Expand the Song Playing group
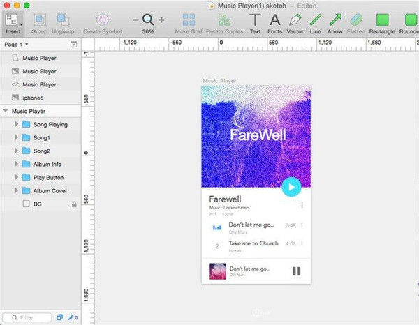Viewport: 419px width, 325px height. [16, 124]
